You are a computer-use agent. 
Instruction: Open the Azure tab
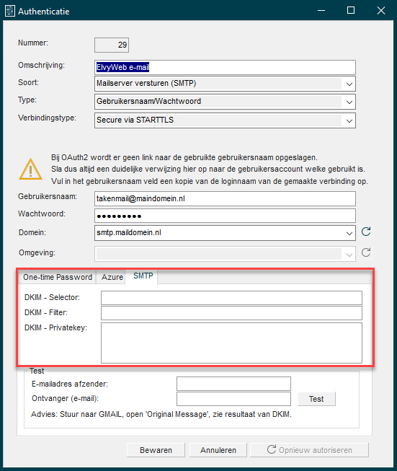click(x=112, y=277)
